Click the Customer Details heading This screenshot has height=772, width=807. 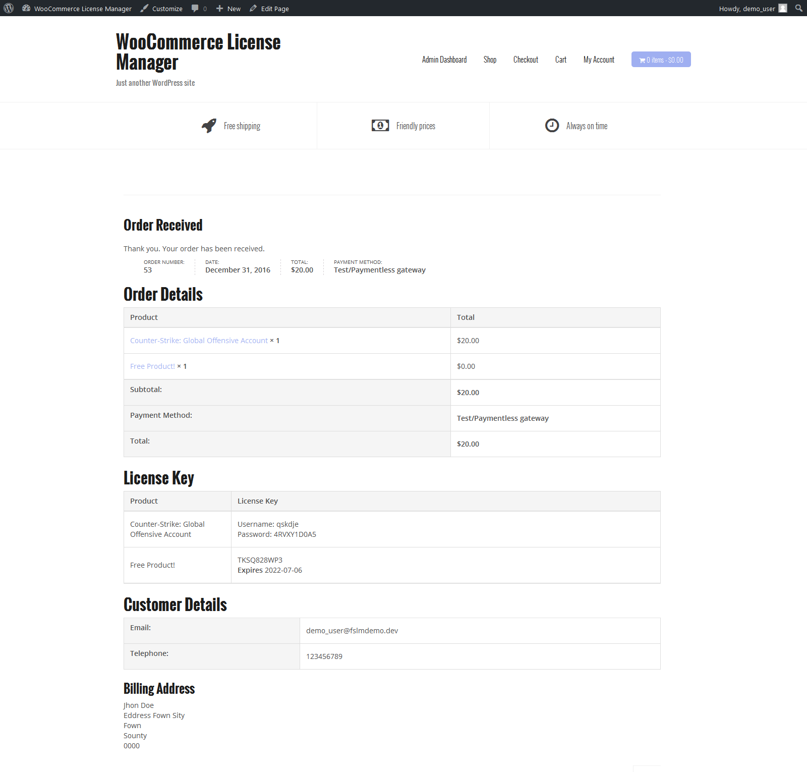(175, 604)
